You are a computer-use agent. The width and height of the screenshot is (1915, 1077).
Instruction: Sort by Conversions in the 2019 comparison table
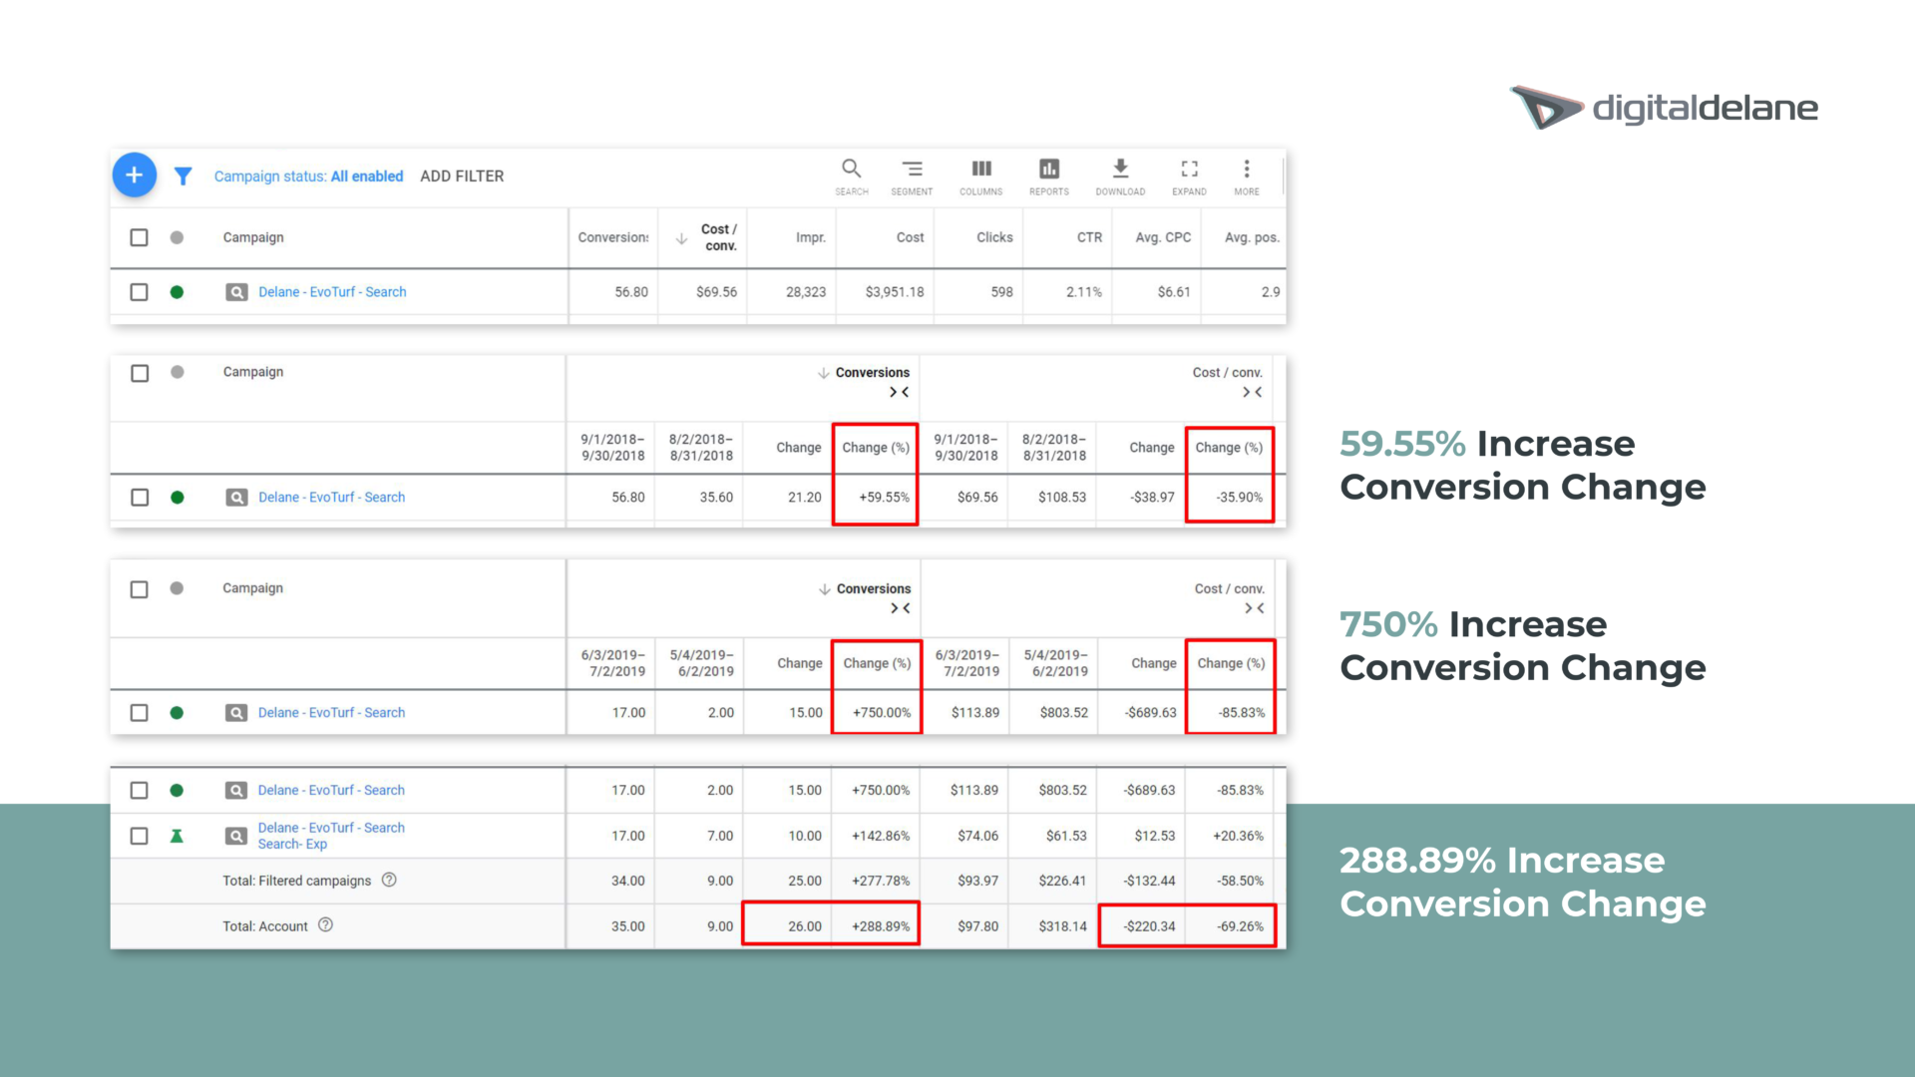865,588
